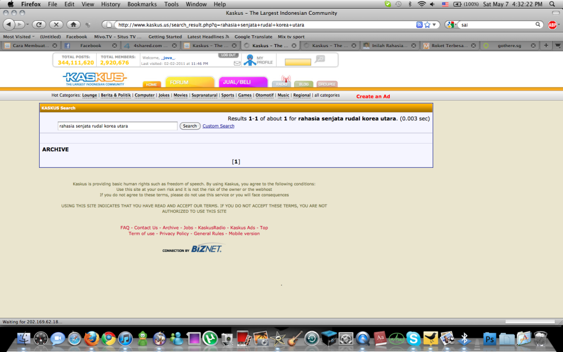Launch Safari from the dock

click(75, 338)
